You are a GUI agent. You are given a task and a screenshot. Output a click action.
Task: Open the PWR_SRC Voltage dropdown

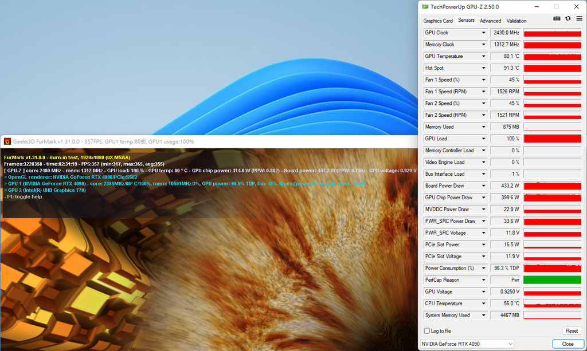(x=483, y=233)
